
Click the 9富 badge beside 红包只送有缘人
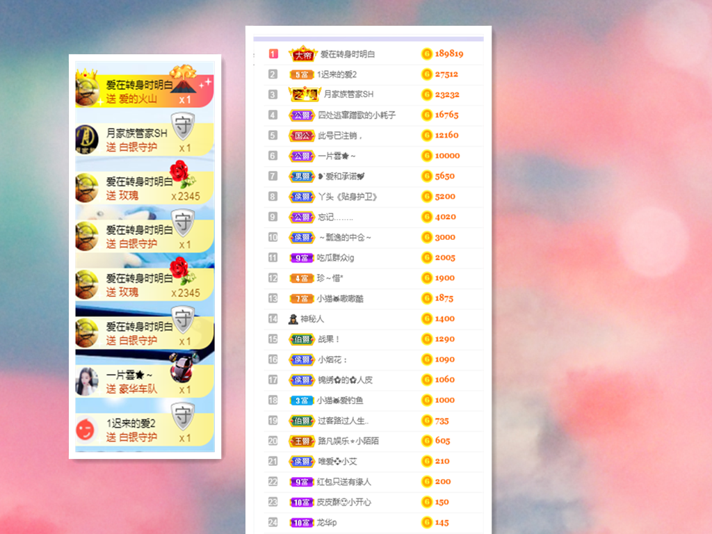click(x=302, y=482)
